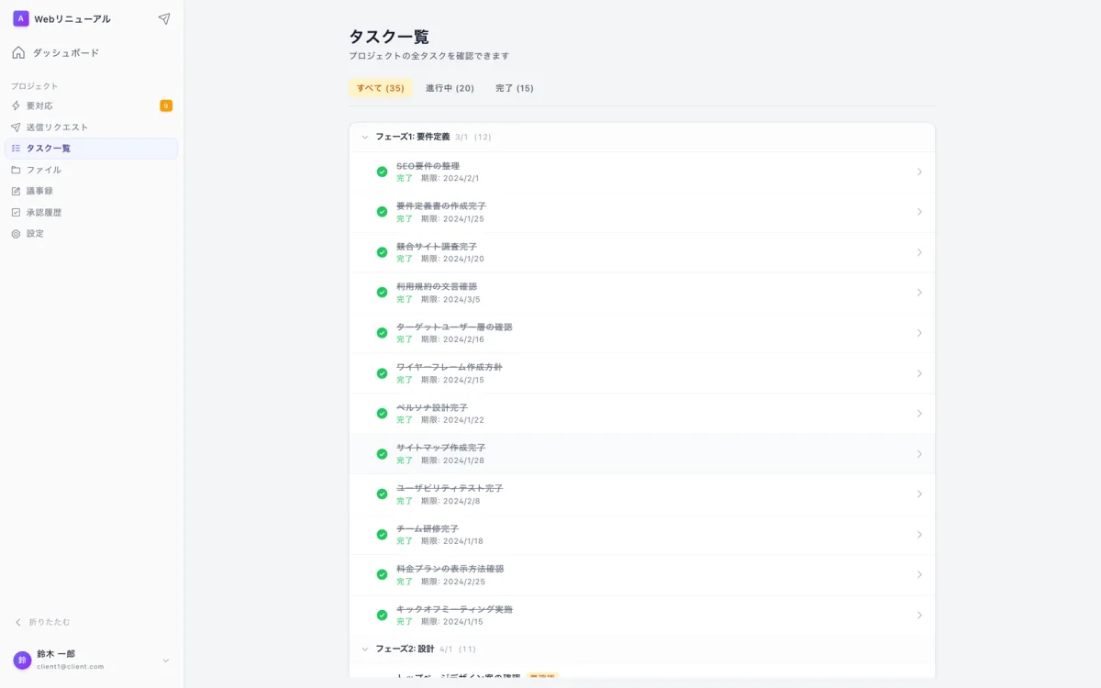Open details chevron for SEO要件の整理
The width and height of the screenshot is (1101, 688).
coord(919,172)
